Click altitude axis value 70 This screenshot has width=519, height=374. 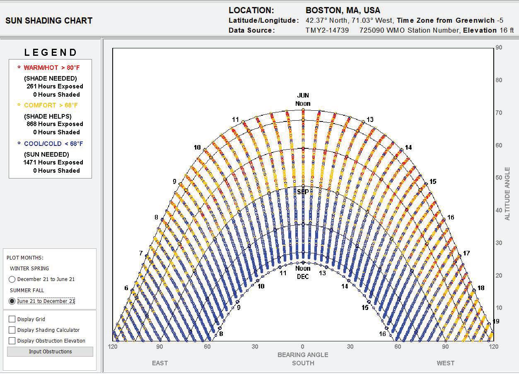(499, 113)
